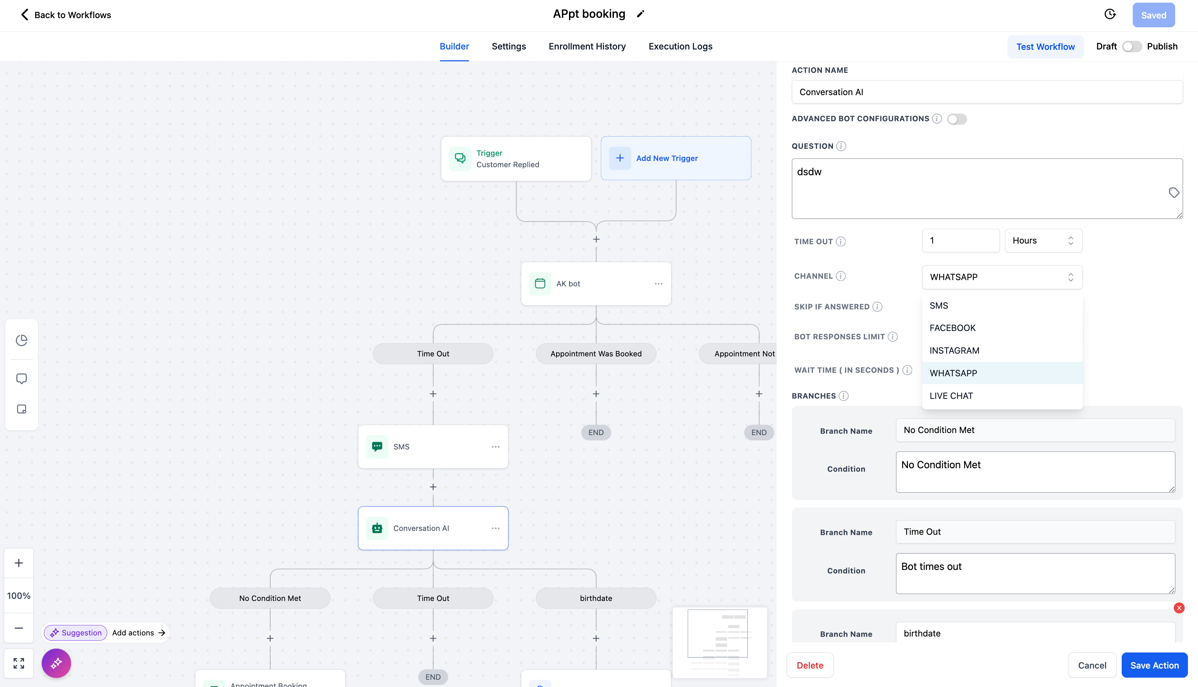Click the Test Workflow button
The height and width of the screenshot is (687, 1198).
pos(1045,47)
